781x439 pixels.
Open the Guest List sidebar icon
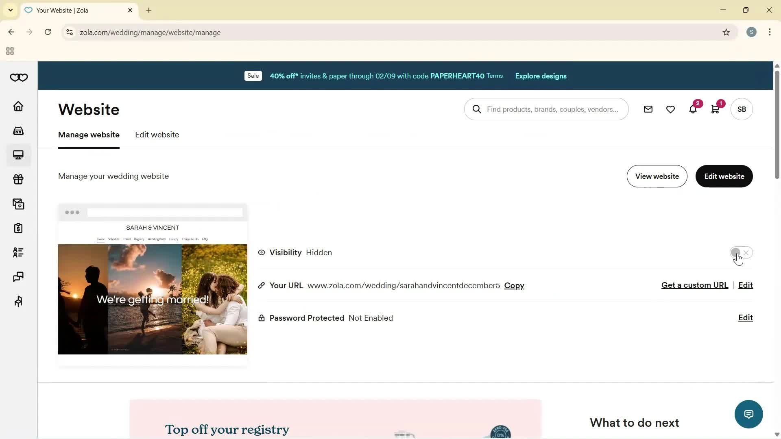tap(18, 252)
